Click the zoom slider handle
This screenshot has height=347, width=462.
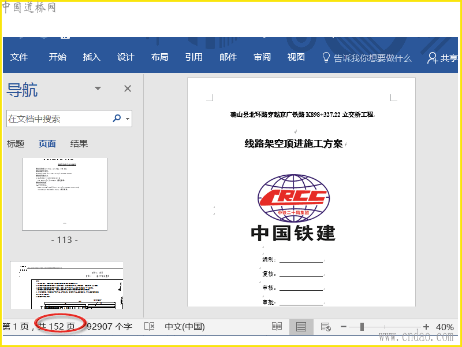point(362,327)
